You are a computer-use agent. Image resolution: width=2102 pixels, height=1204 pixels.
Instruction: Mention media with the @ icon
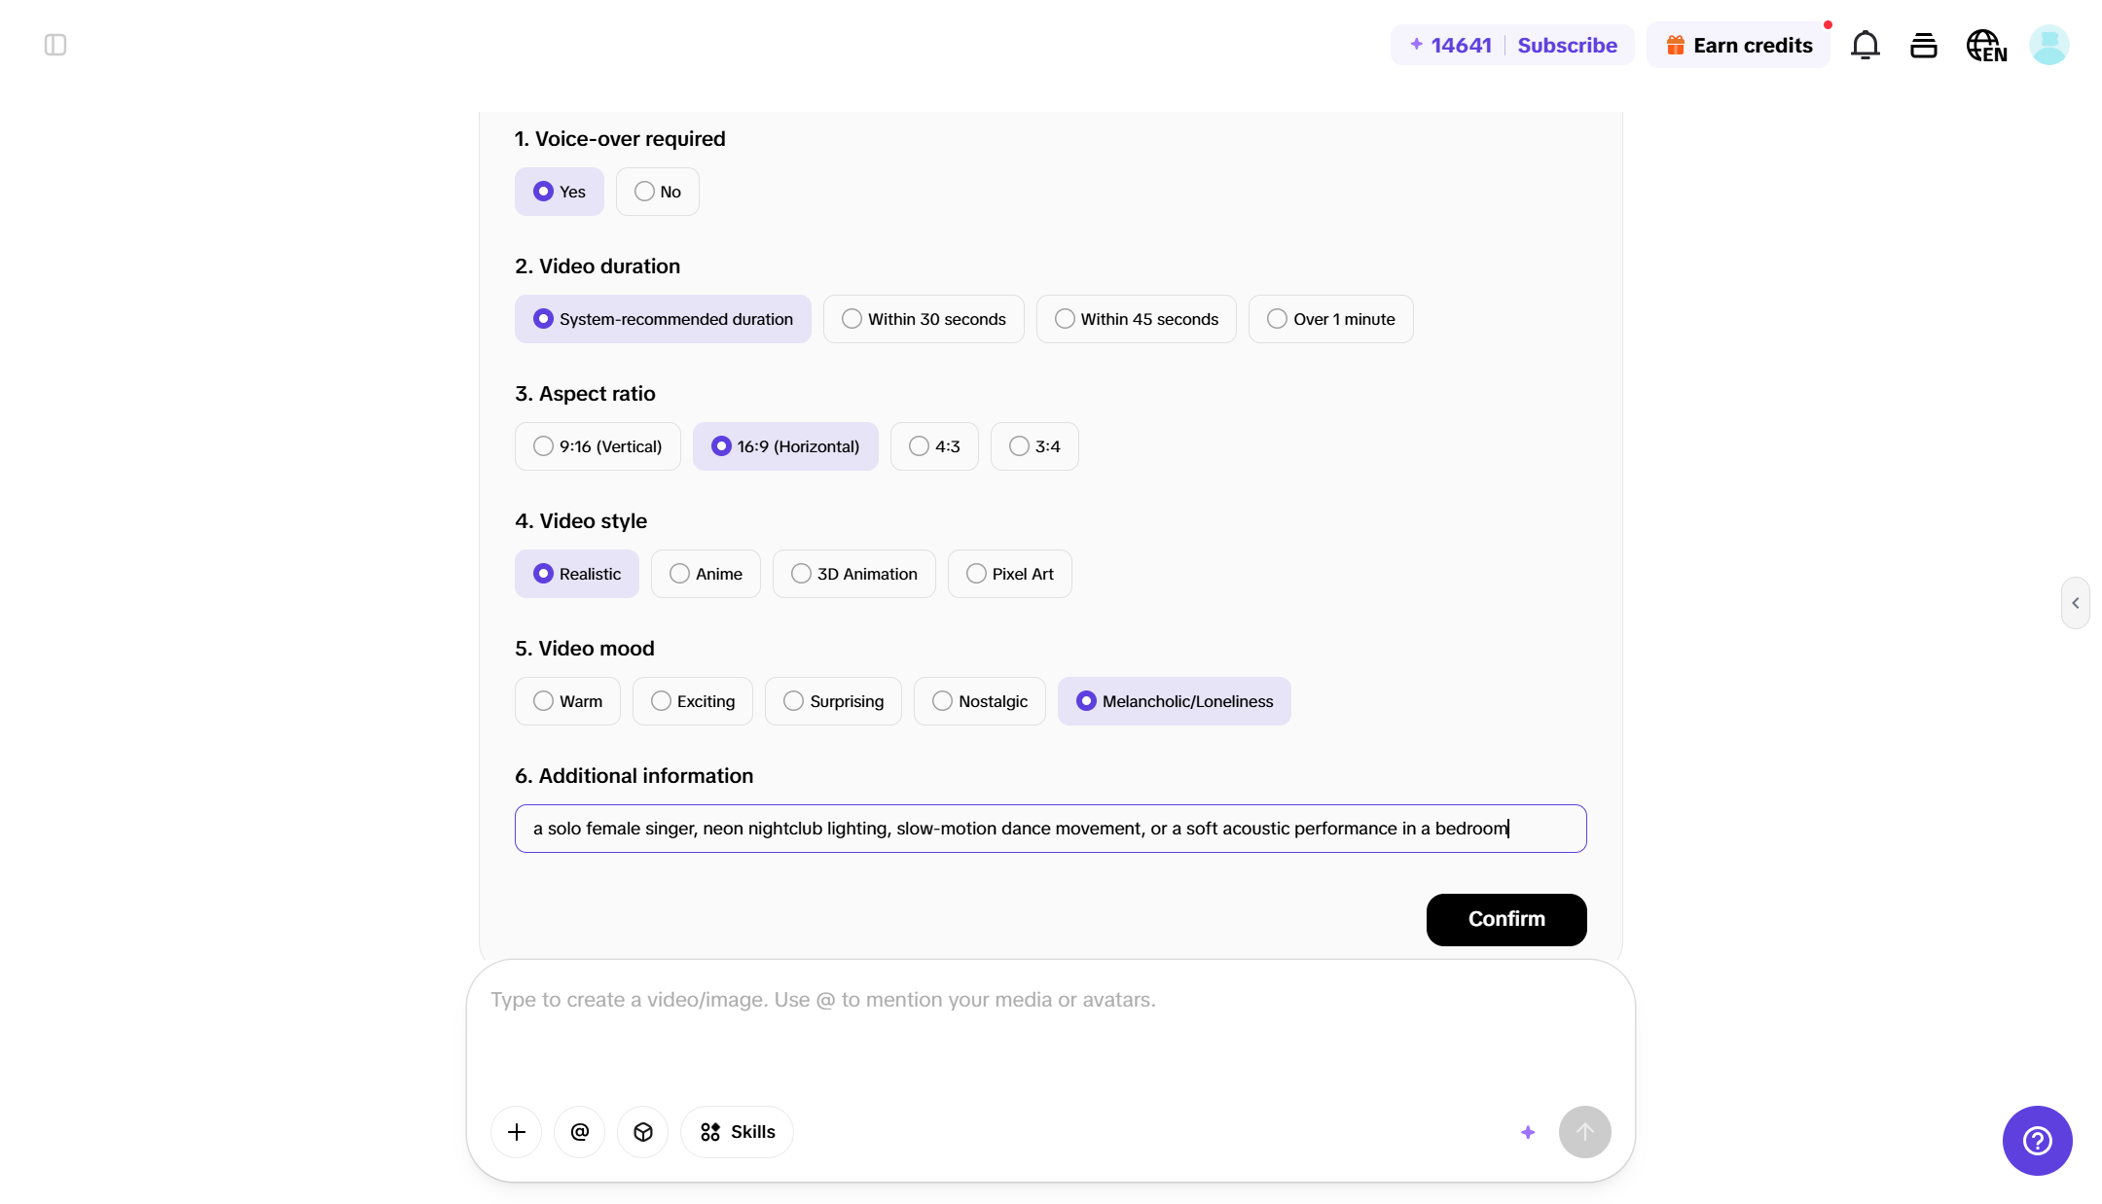tap(580, 1132)
